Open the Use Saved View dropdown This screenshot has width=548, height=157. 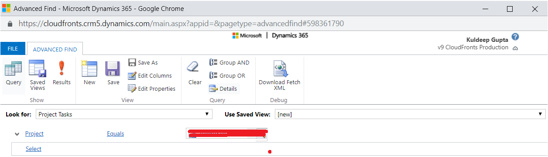coord(410,114)
